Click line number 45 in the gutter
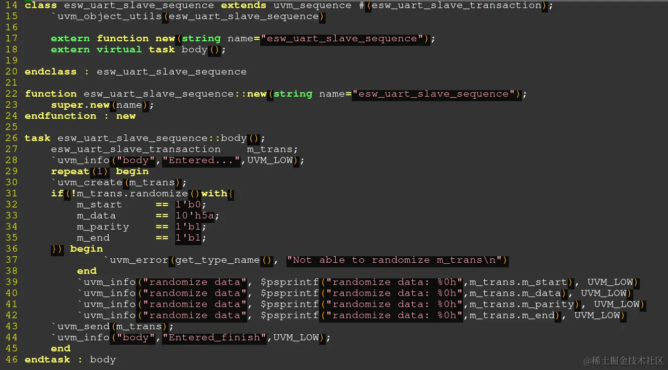This screenshot has height=370, width=668. tap(12, 348)
